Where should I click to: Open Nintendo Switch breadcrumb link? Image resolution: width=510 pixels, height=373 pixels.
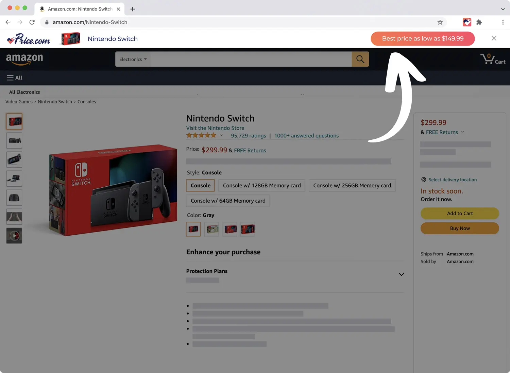point(55,102)
